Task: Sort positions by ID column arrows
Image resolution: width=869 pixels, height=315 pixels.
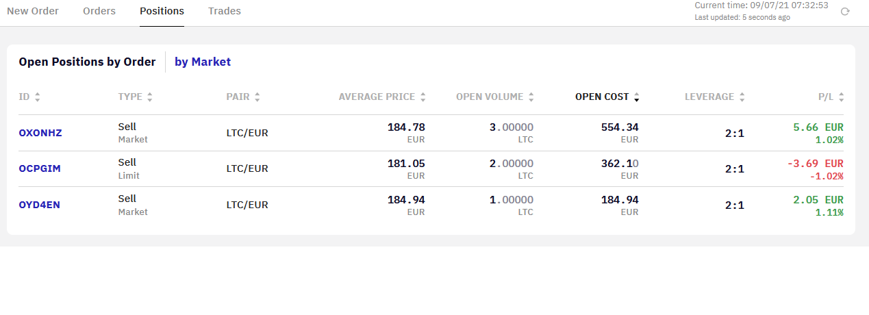Action: [37, 97]
